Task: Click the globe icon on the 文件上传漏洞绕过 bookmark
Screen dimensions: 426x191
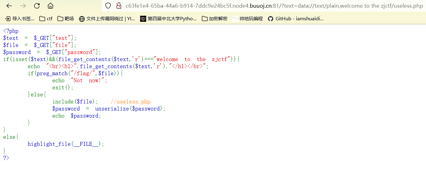Action: coord(82,18)
